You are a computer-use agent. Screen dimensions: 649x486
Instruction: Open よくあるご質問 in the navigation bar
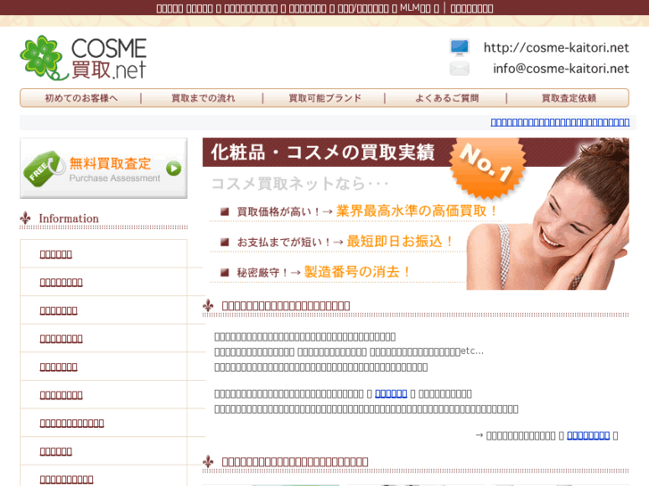point(446,98)
